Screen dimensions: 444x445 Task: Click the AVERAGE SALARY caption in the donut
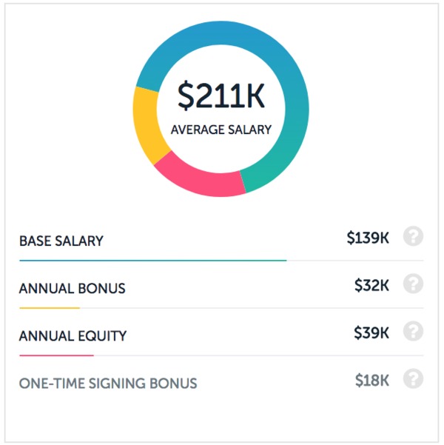(221, 130)
